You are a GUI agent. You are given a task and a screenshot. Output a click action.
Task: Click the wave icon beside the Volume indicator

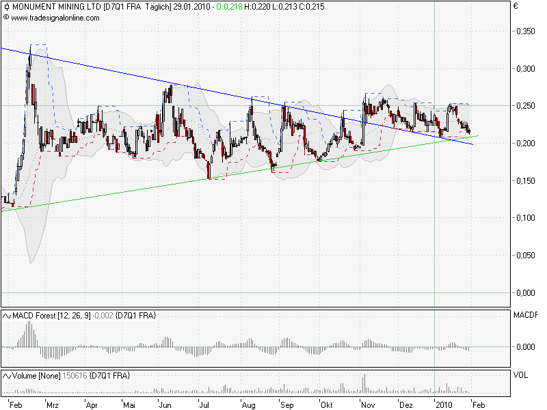[x=8, y=373]
